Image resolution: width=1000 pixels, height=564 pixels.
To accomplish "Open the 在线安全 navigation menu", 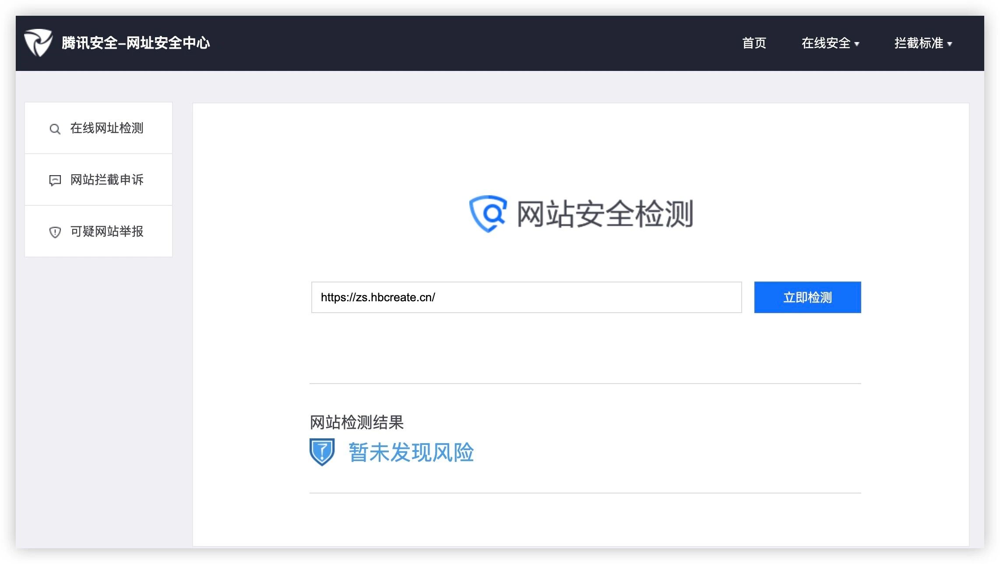I will 825,43.
